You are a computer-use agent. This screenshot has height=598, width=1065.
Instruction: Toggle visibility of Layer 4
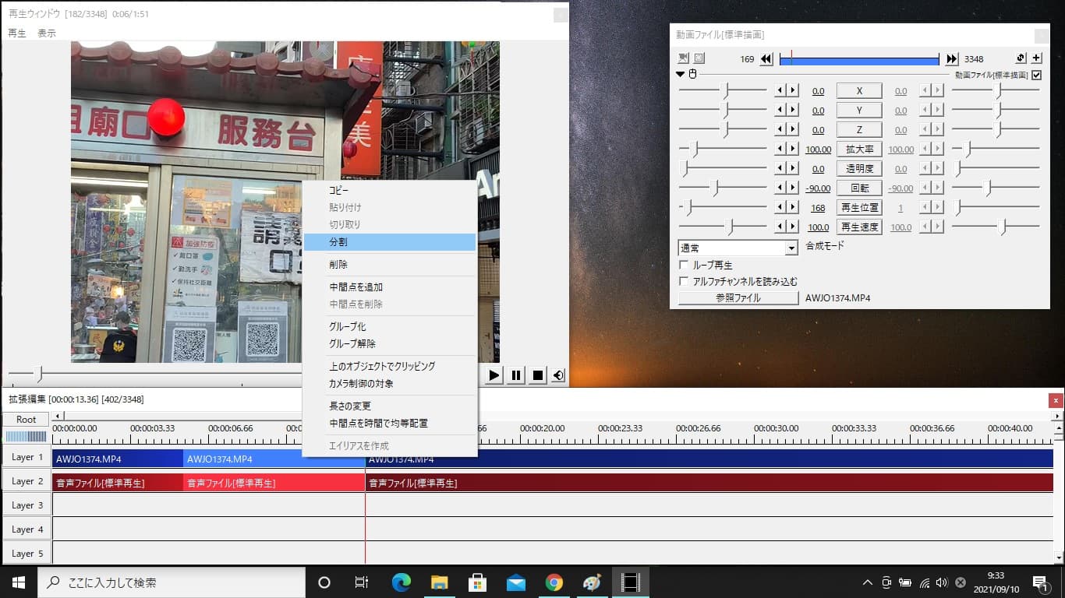[x=27, y=529]
